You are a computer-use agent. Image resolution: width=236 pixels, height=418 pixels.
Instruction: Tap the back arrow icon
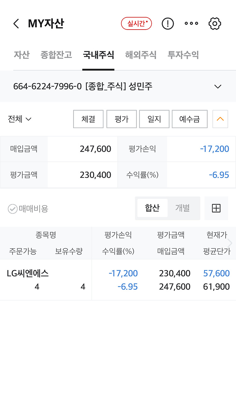click(x=16, y=24)
